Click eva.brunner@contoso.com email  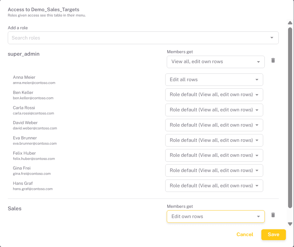pyautogui.click(x=35, y=143)
